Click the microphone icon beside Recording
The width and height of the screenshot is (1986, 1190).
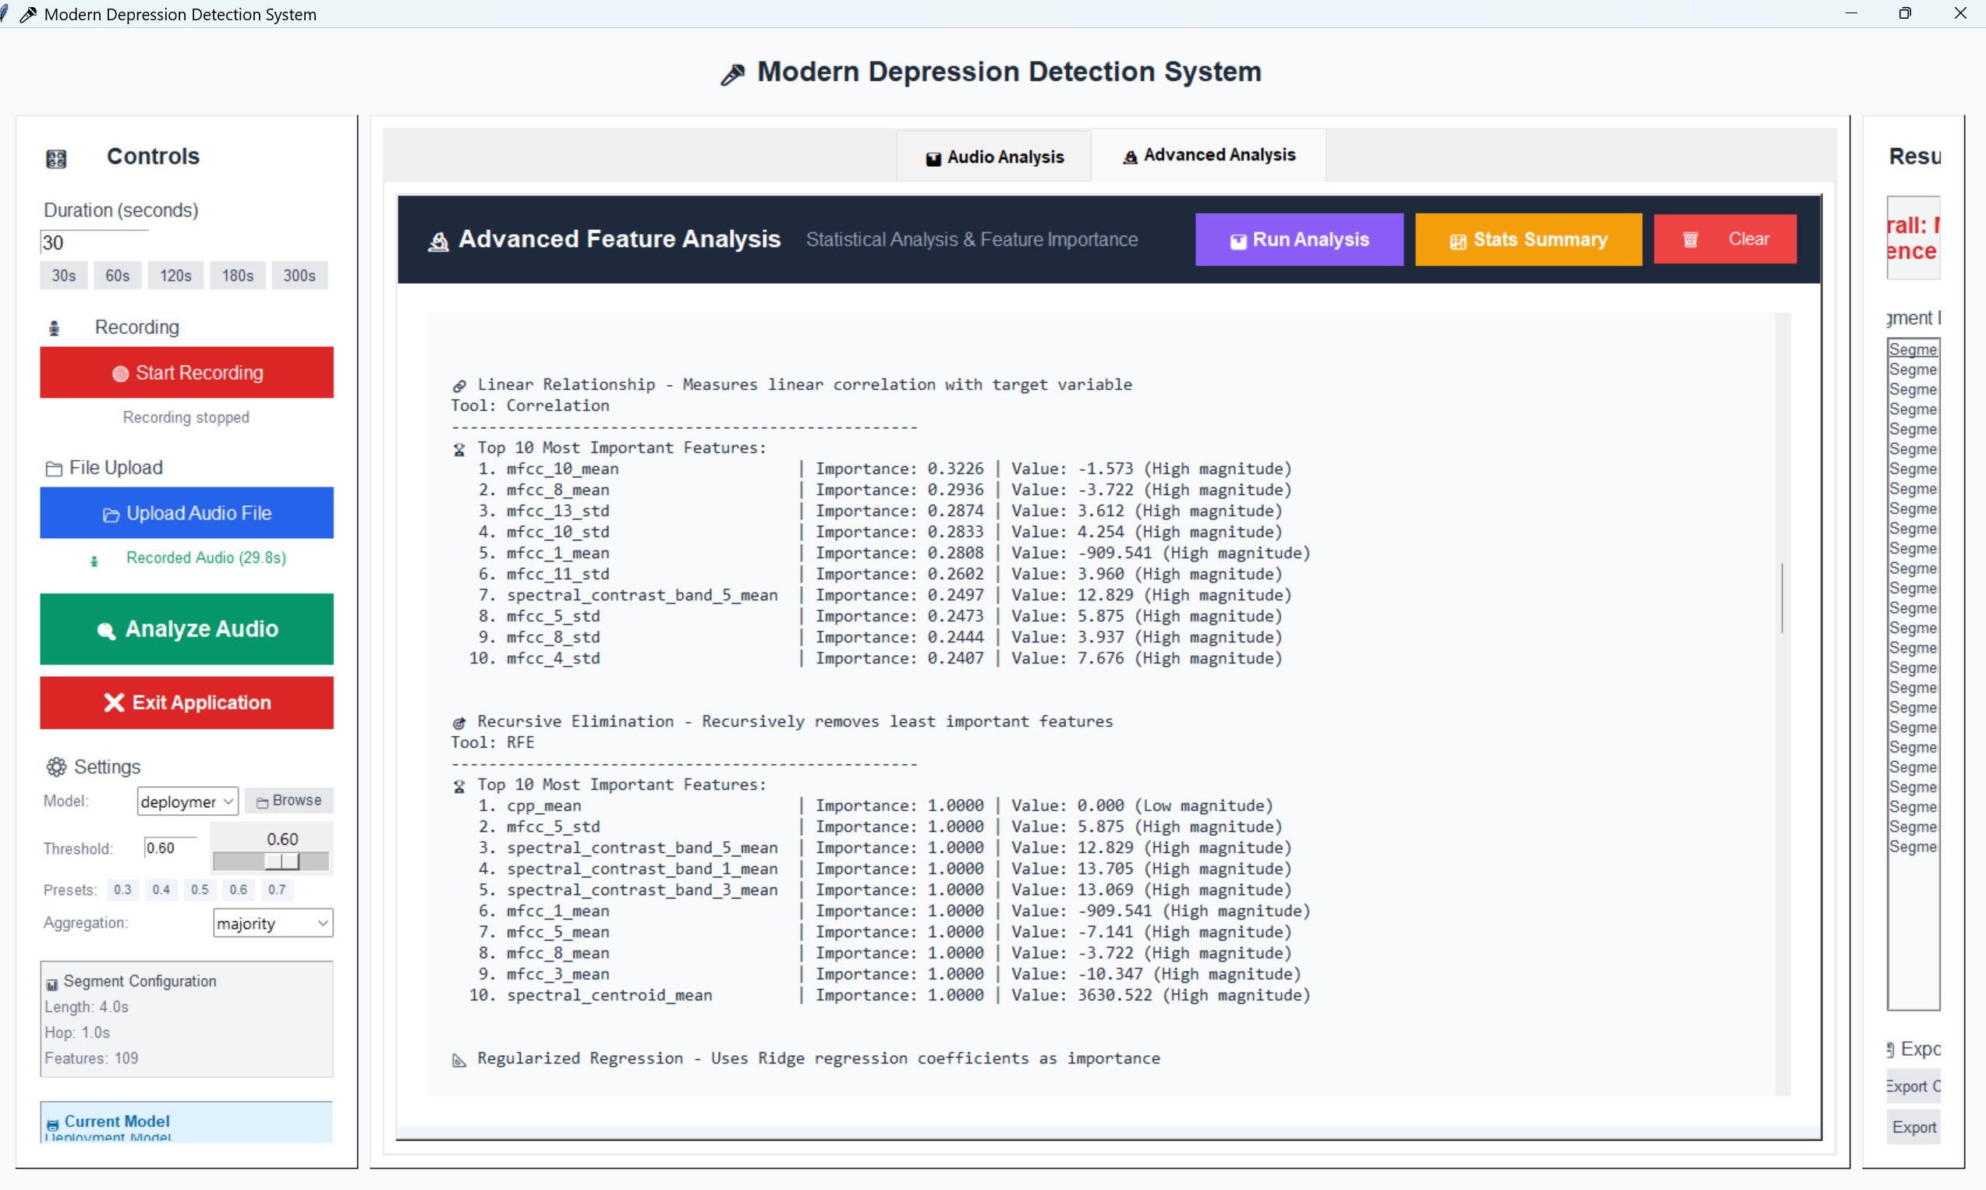(x=55, y=328)
